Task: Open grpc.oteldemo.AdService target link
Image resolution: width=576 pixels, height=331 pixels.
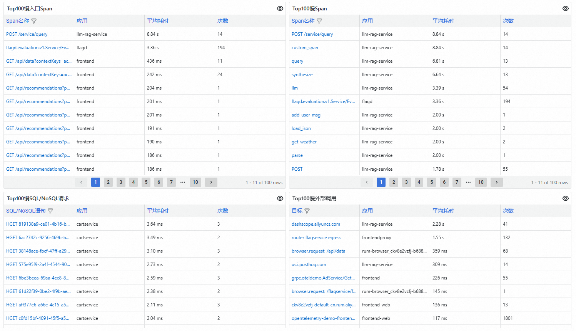Action: pos(323,278)
